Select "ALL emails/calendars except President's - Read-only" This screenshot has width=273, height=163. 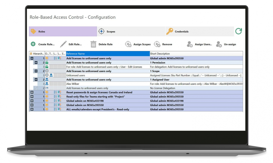click(x=98, y=109)
